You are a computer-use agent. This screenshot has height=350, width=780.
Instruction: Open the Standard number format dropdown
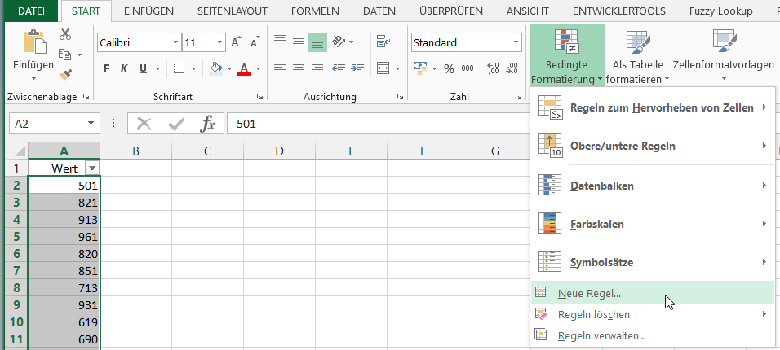tap(516, 42)
